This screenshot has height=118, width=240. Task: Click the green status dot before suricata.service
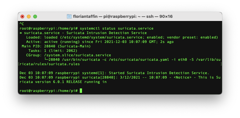[x=21, y=33]
